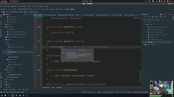Collapse the migrations folder in Project tree
Viewport: 174px width, 97px height.
(5, 27)
